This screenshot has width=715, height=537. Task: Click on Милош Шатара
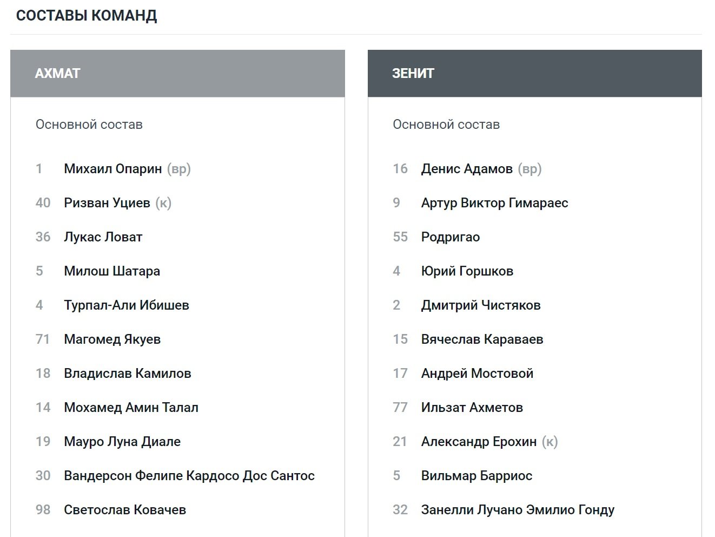[x=111, y=271]
